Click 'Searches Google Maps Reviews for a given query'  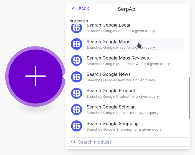click(x=128, y=64)
